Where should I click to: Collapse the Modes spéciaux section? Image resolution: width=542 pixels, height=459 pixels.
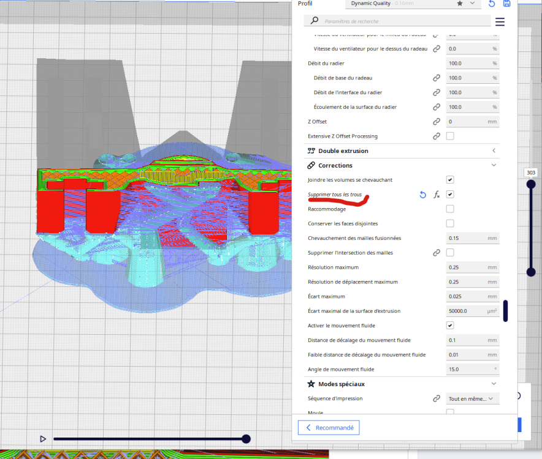click(494, 384)
